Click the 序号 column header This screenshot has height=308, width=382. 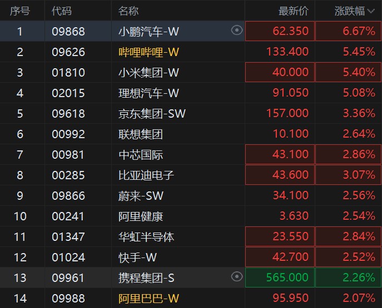point(20,11)
